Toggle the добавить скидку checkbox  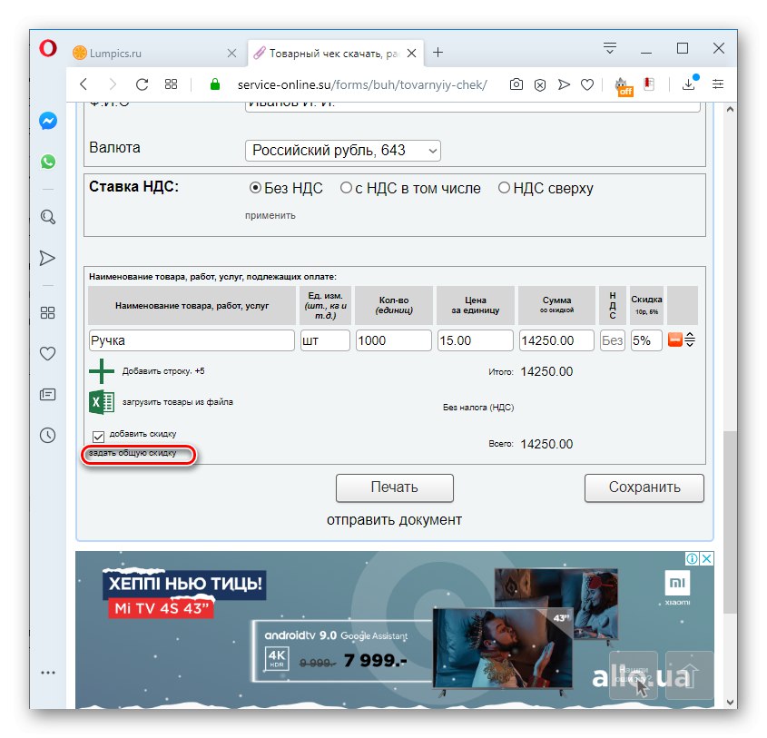coord(98,437)
